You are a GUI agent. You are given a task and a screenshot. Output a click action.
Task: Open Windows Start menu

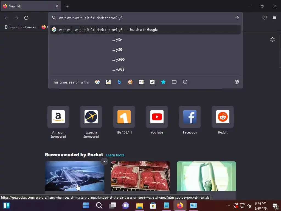coord(86,206)
